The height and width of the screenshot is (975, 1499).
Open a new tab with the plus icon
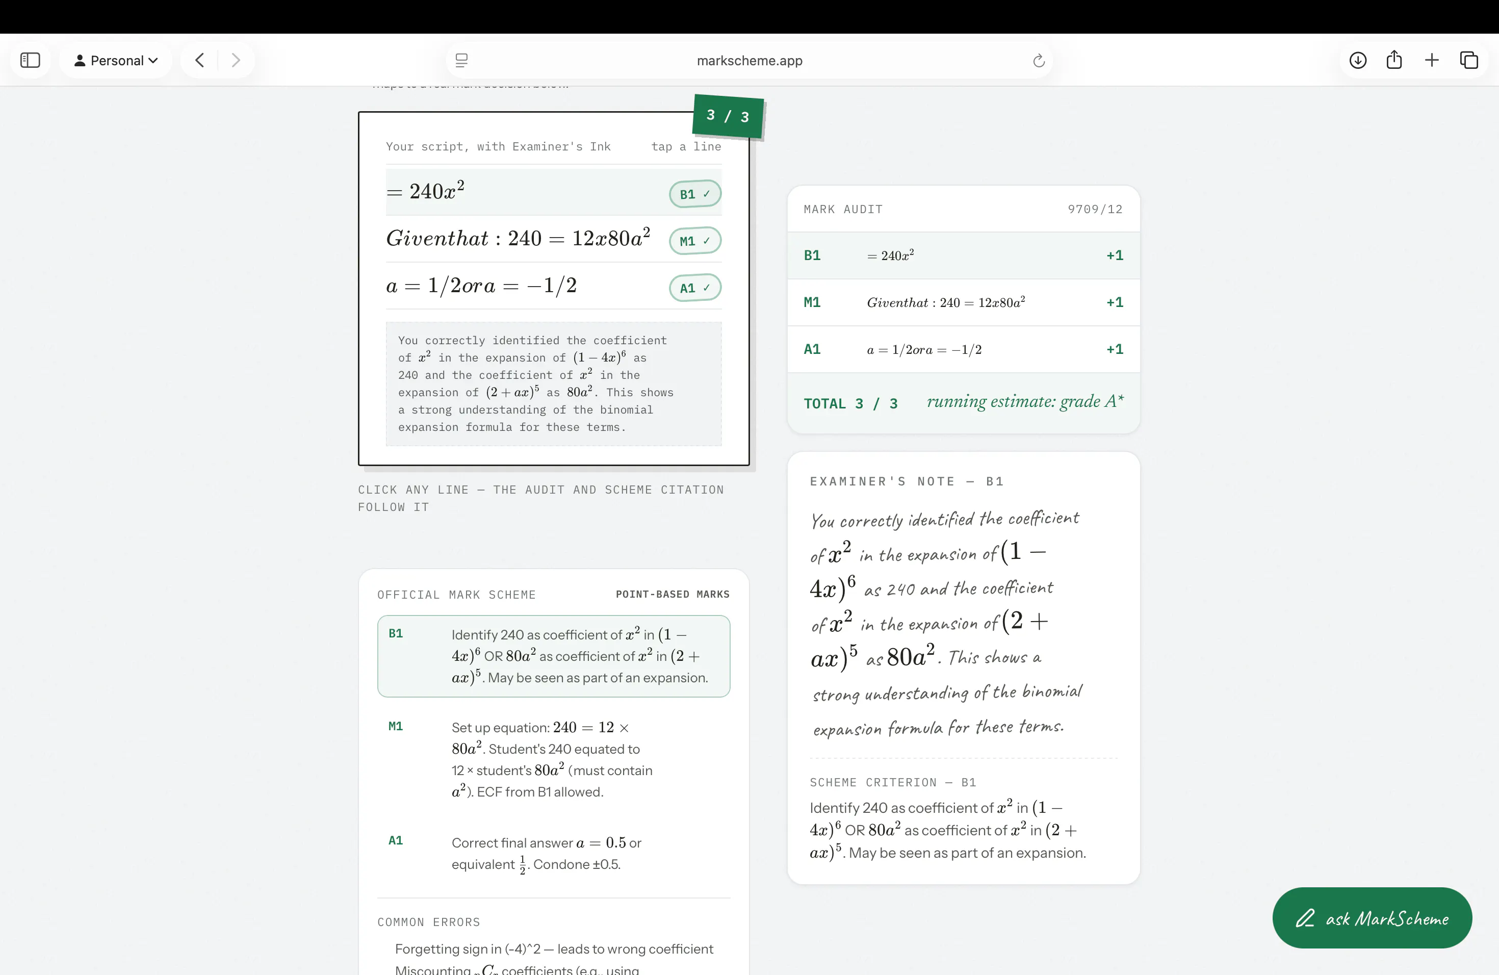point(1432,61)
